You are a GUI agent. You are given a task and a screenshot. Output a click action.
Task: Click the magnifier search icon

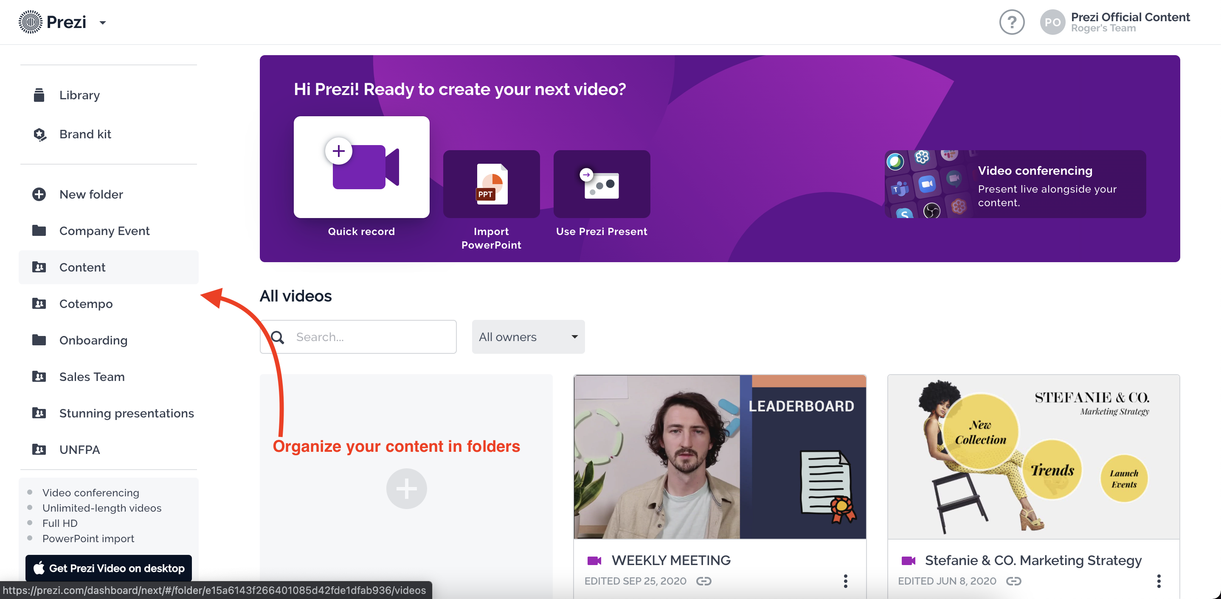click(x=277, y=337)
